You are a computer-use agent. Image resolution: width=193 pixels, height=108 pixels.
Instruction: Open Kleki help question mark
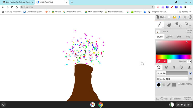point(190,17)
